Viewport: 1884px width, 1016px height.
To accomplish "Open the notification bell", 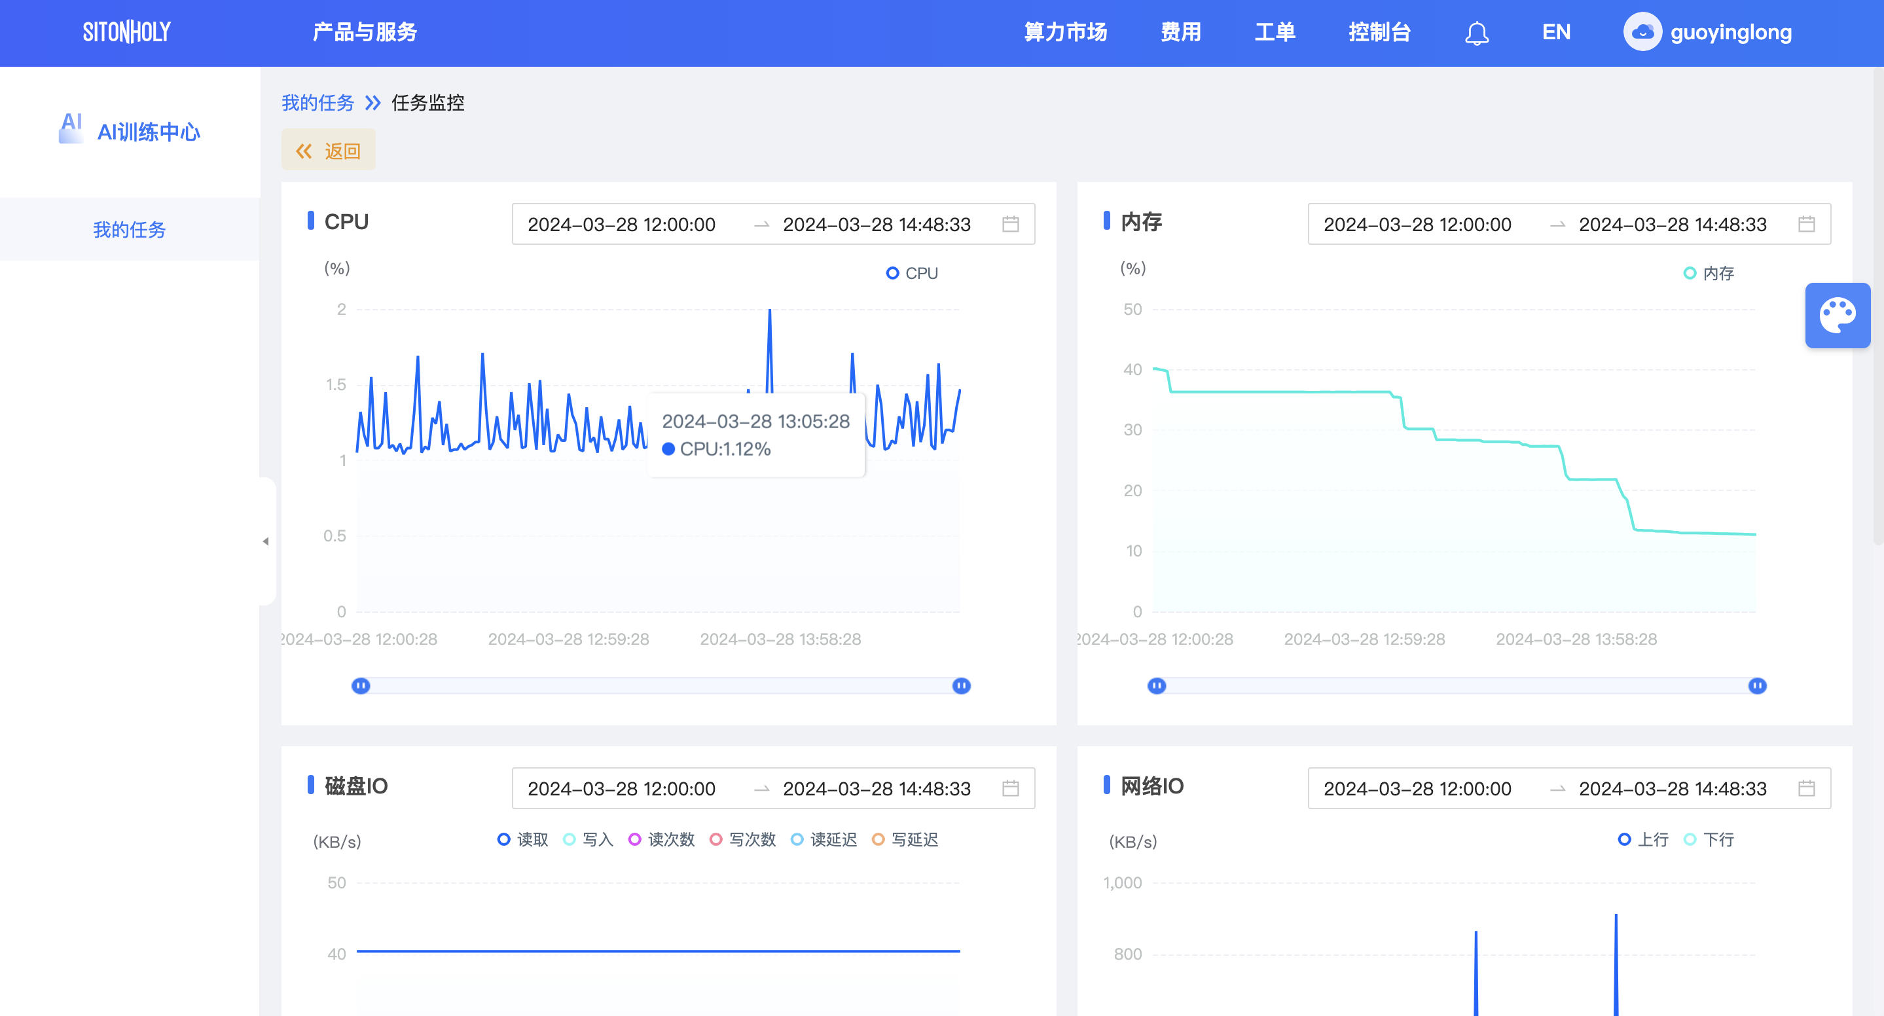I will pyautogui.click(x=1477, y=33).
